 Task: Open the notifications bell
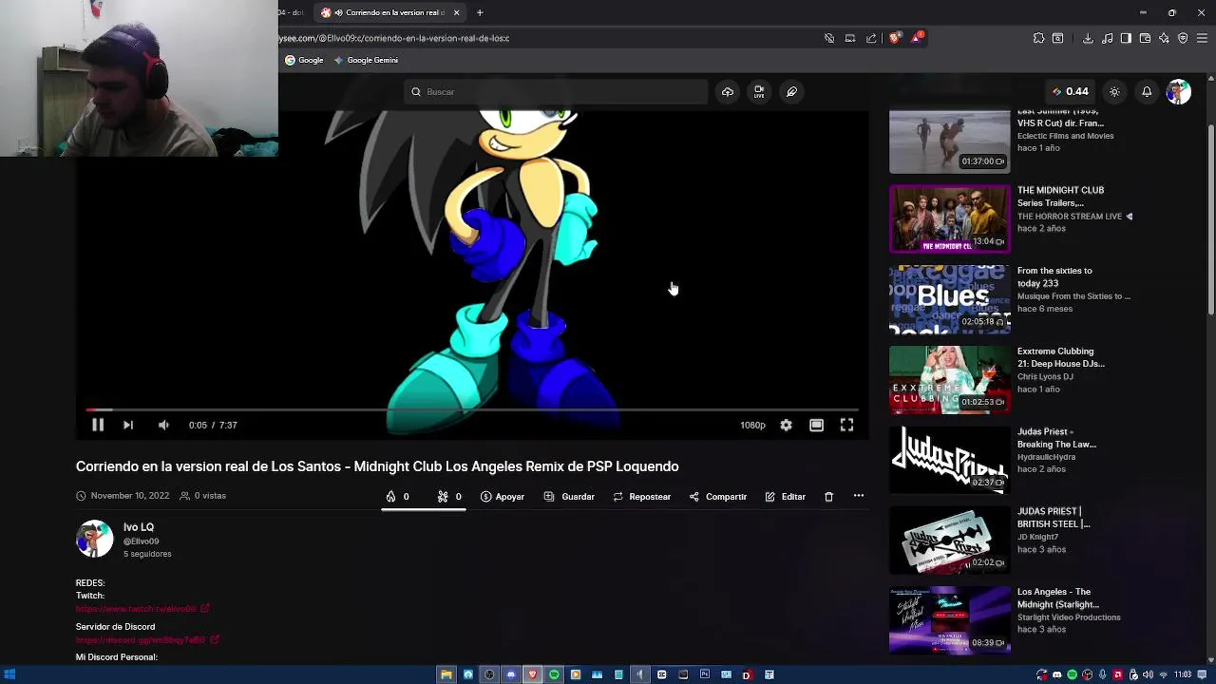click(1147, 92)
